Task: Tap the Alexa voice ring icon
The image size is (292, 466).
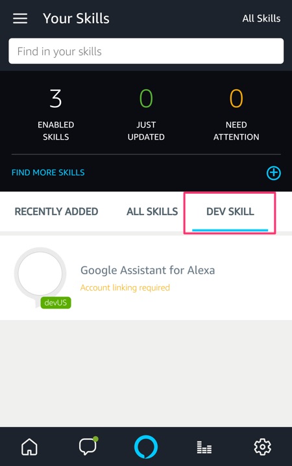Action: click(x=146, y=447)
